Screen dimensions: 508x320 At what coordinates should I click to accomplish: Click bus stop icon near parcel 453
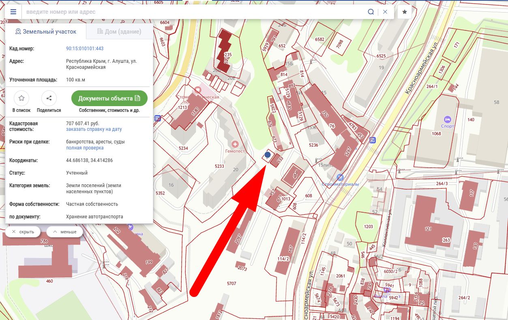373,140
